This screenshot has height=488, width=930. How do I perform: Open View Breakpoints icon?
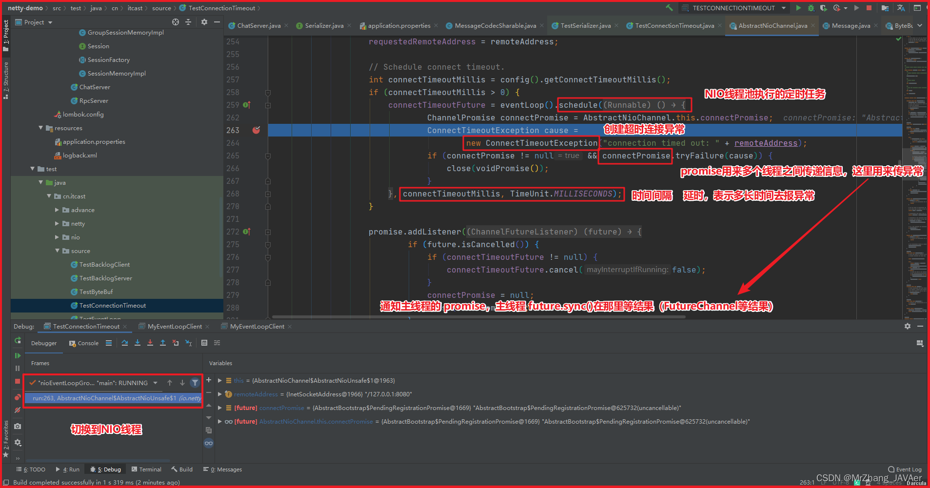(18, 397)
